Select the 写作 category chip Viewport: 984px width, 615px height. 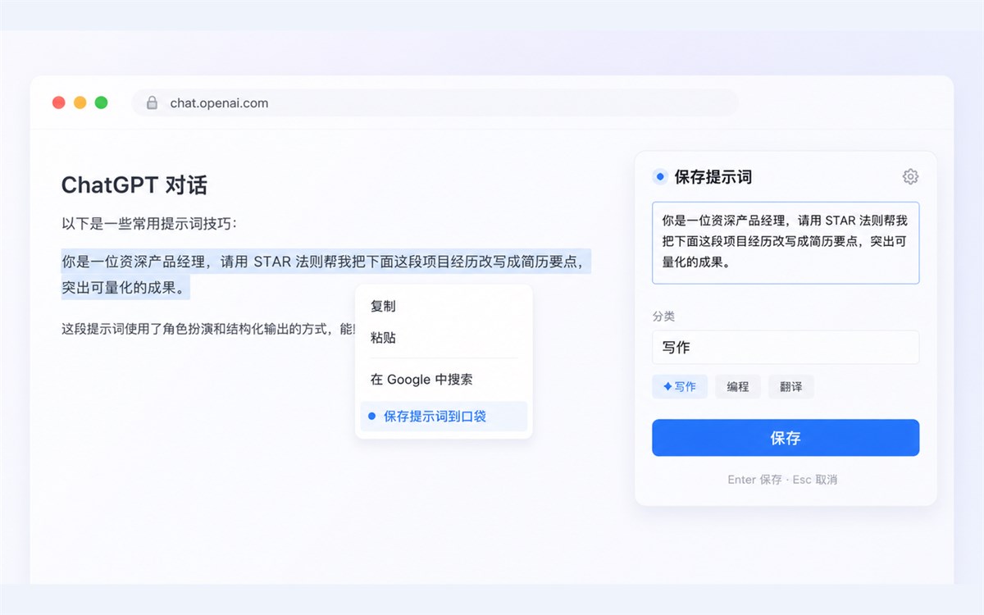pyautogui.click(x=680, y=386)
